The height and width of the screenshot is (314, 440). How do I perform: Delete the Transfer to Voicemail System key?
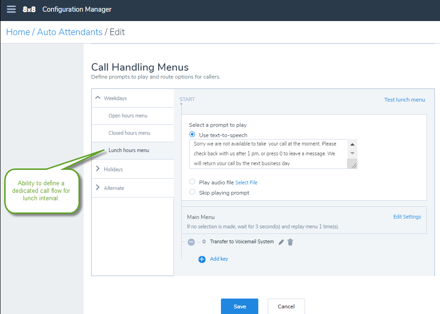[290, 242]
